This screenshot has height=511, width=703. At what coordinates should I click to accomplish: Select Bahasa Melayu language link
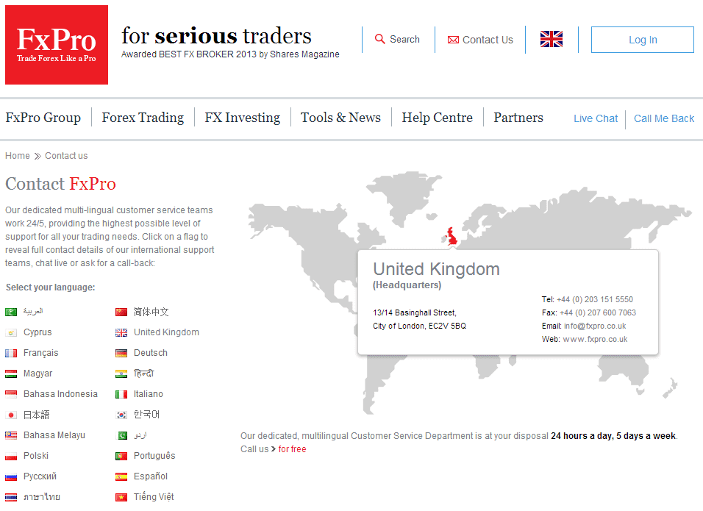[x=54, y=435]
